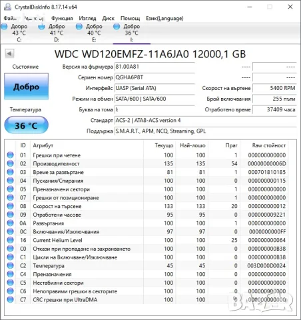Select power on count field 255 пъти

tap(274, 99)
